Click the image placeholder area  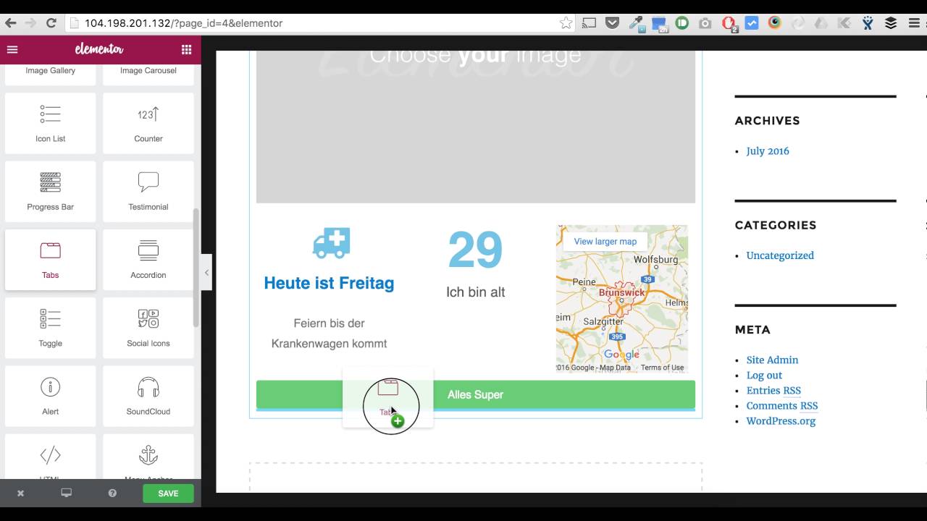[475, 127]
